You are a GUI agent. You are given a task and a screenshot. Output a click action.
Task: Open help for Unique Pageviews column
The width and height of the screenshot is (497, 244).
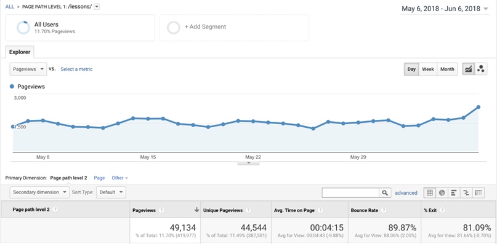[x=248, y=210]
